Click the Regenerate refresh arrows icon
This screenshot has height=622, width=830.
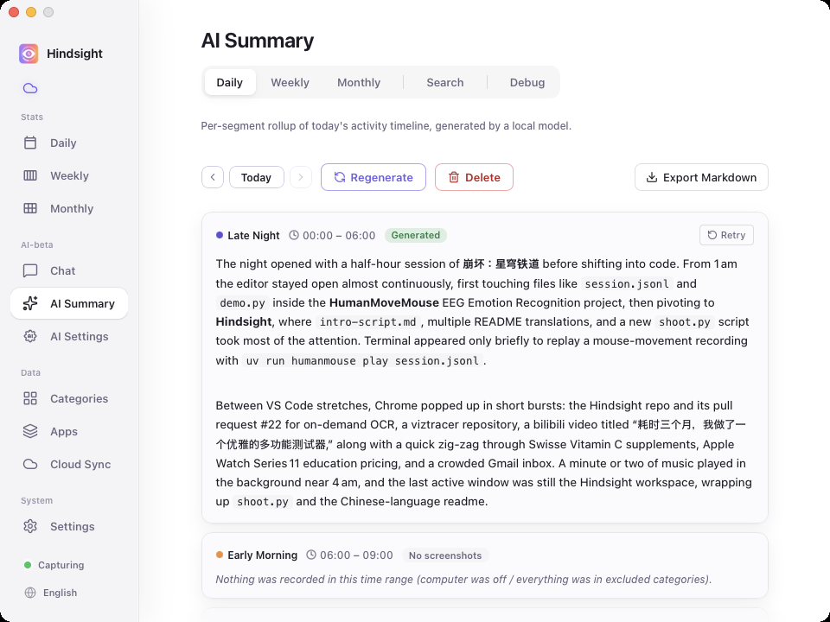coord(339,177)
